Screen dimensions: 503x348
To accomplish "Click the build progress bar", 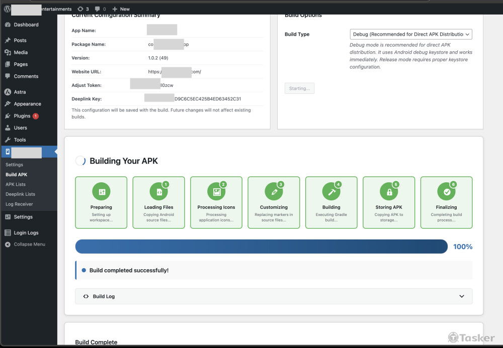I will point(261,247).
